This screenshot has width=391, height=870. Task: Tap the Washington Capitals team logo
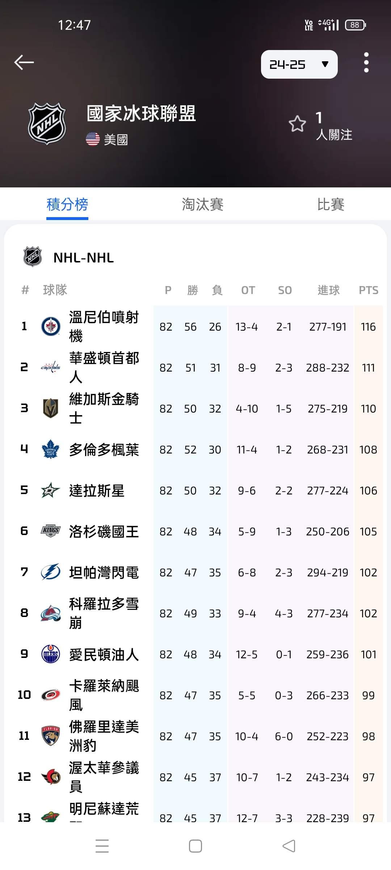pyautogui.click(x=51, y=367)
